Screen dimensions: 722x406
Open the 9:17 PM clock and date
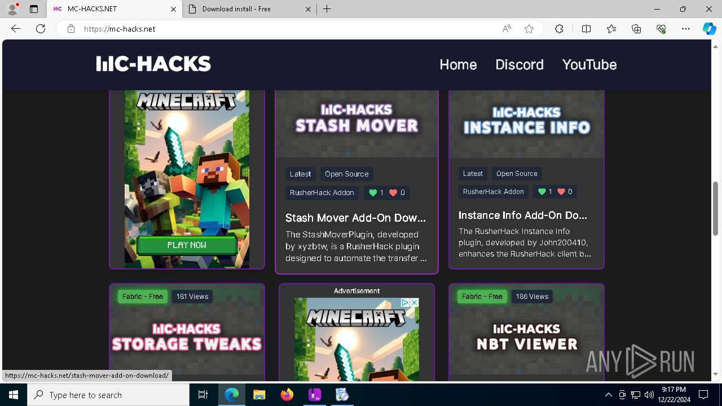pos(673,395)
